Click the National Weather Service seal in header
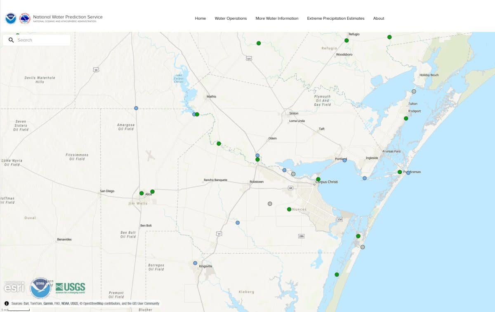The width and height of the screenshot is (495, 312). tap(25, 18)
